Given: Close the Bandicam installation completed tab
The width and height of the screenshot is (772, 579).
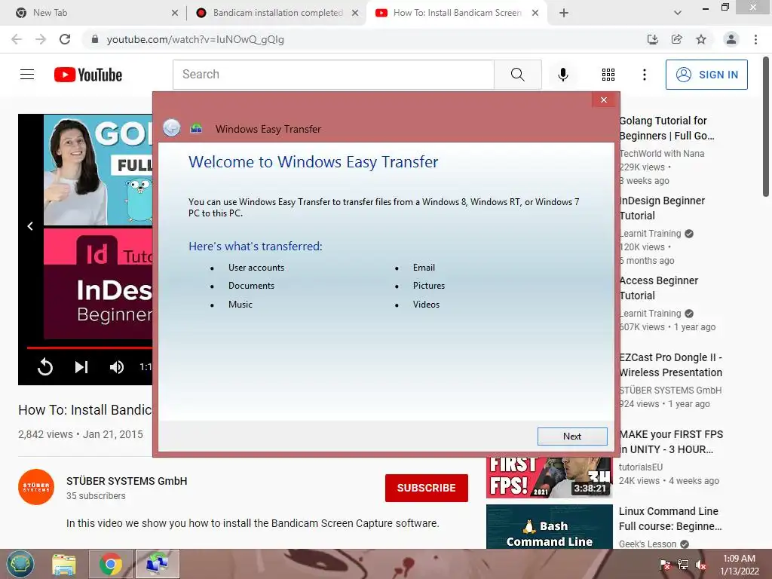Looking at the screenshot, I should tap(355, 14).
